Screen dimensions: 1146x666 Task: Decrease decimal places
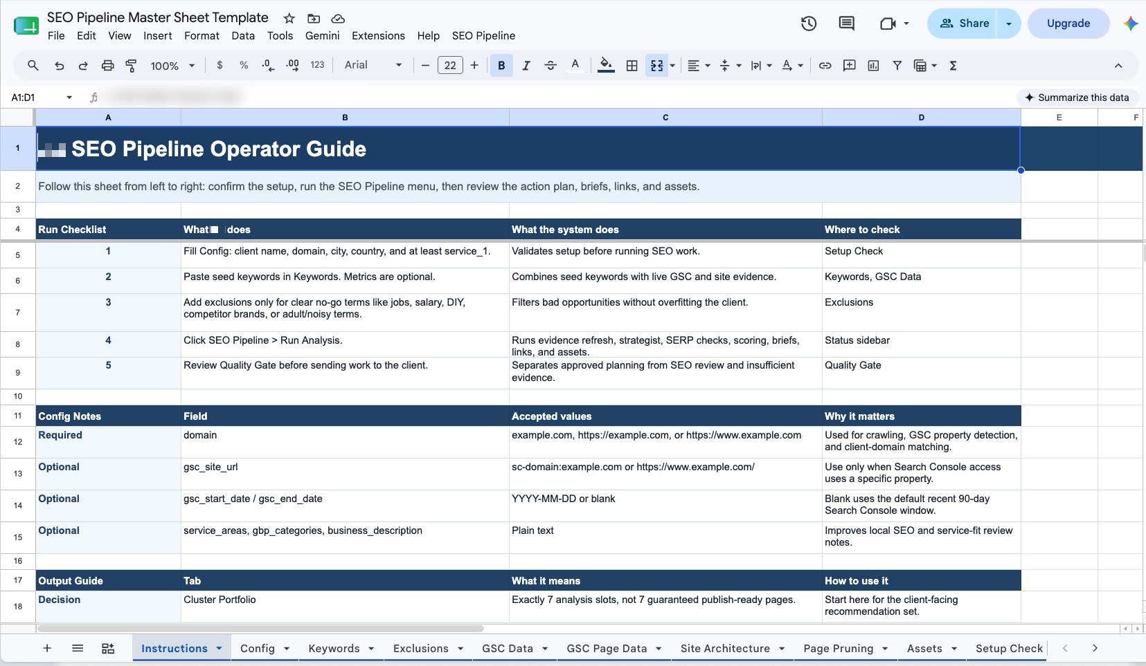pos(268,65)
